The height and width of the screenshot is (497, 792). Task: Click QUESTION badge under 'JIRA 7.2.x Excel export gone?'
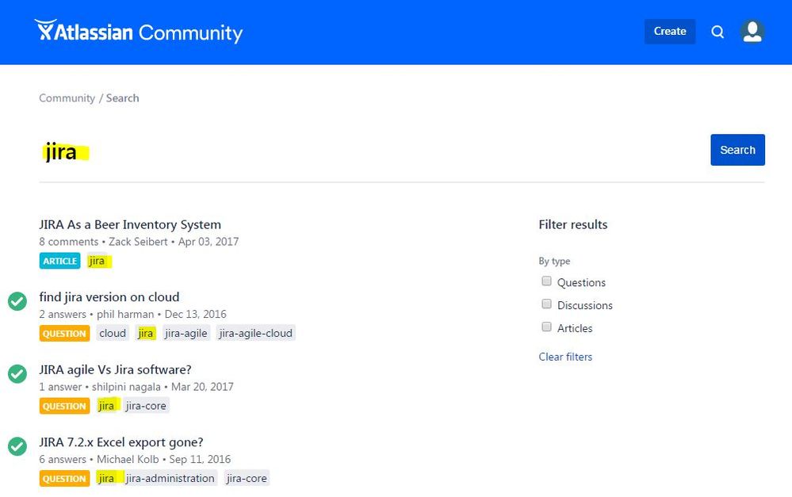(x=64, y=478)
